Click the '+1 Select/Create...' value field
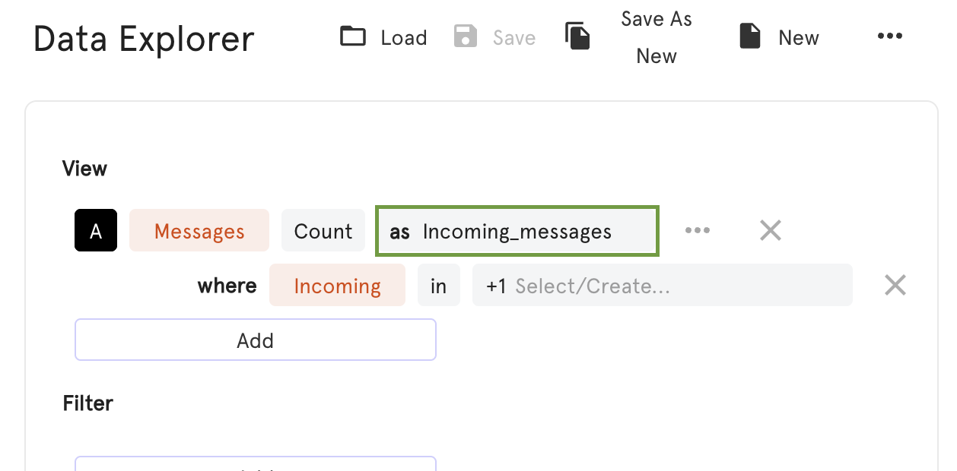 pyautogui.click(x=663, y=286)
